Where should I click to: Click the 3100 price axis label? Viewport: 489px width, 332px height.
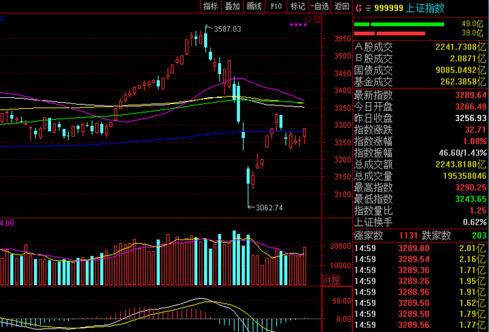click(342, 195)
